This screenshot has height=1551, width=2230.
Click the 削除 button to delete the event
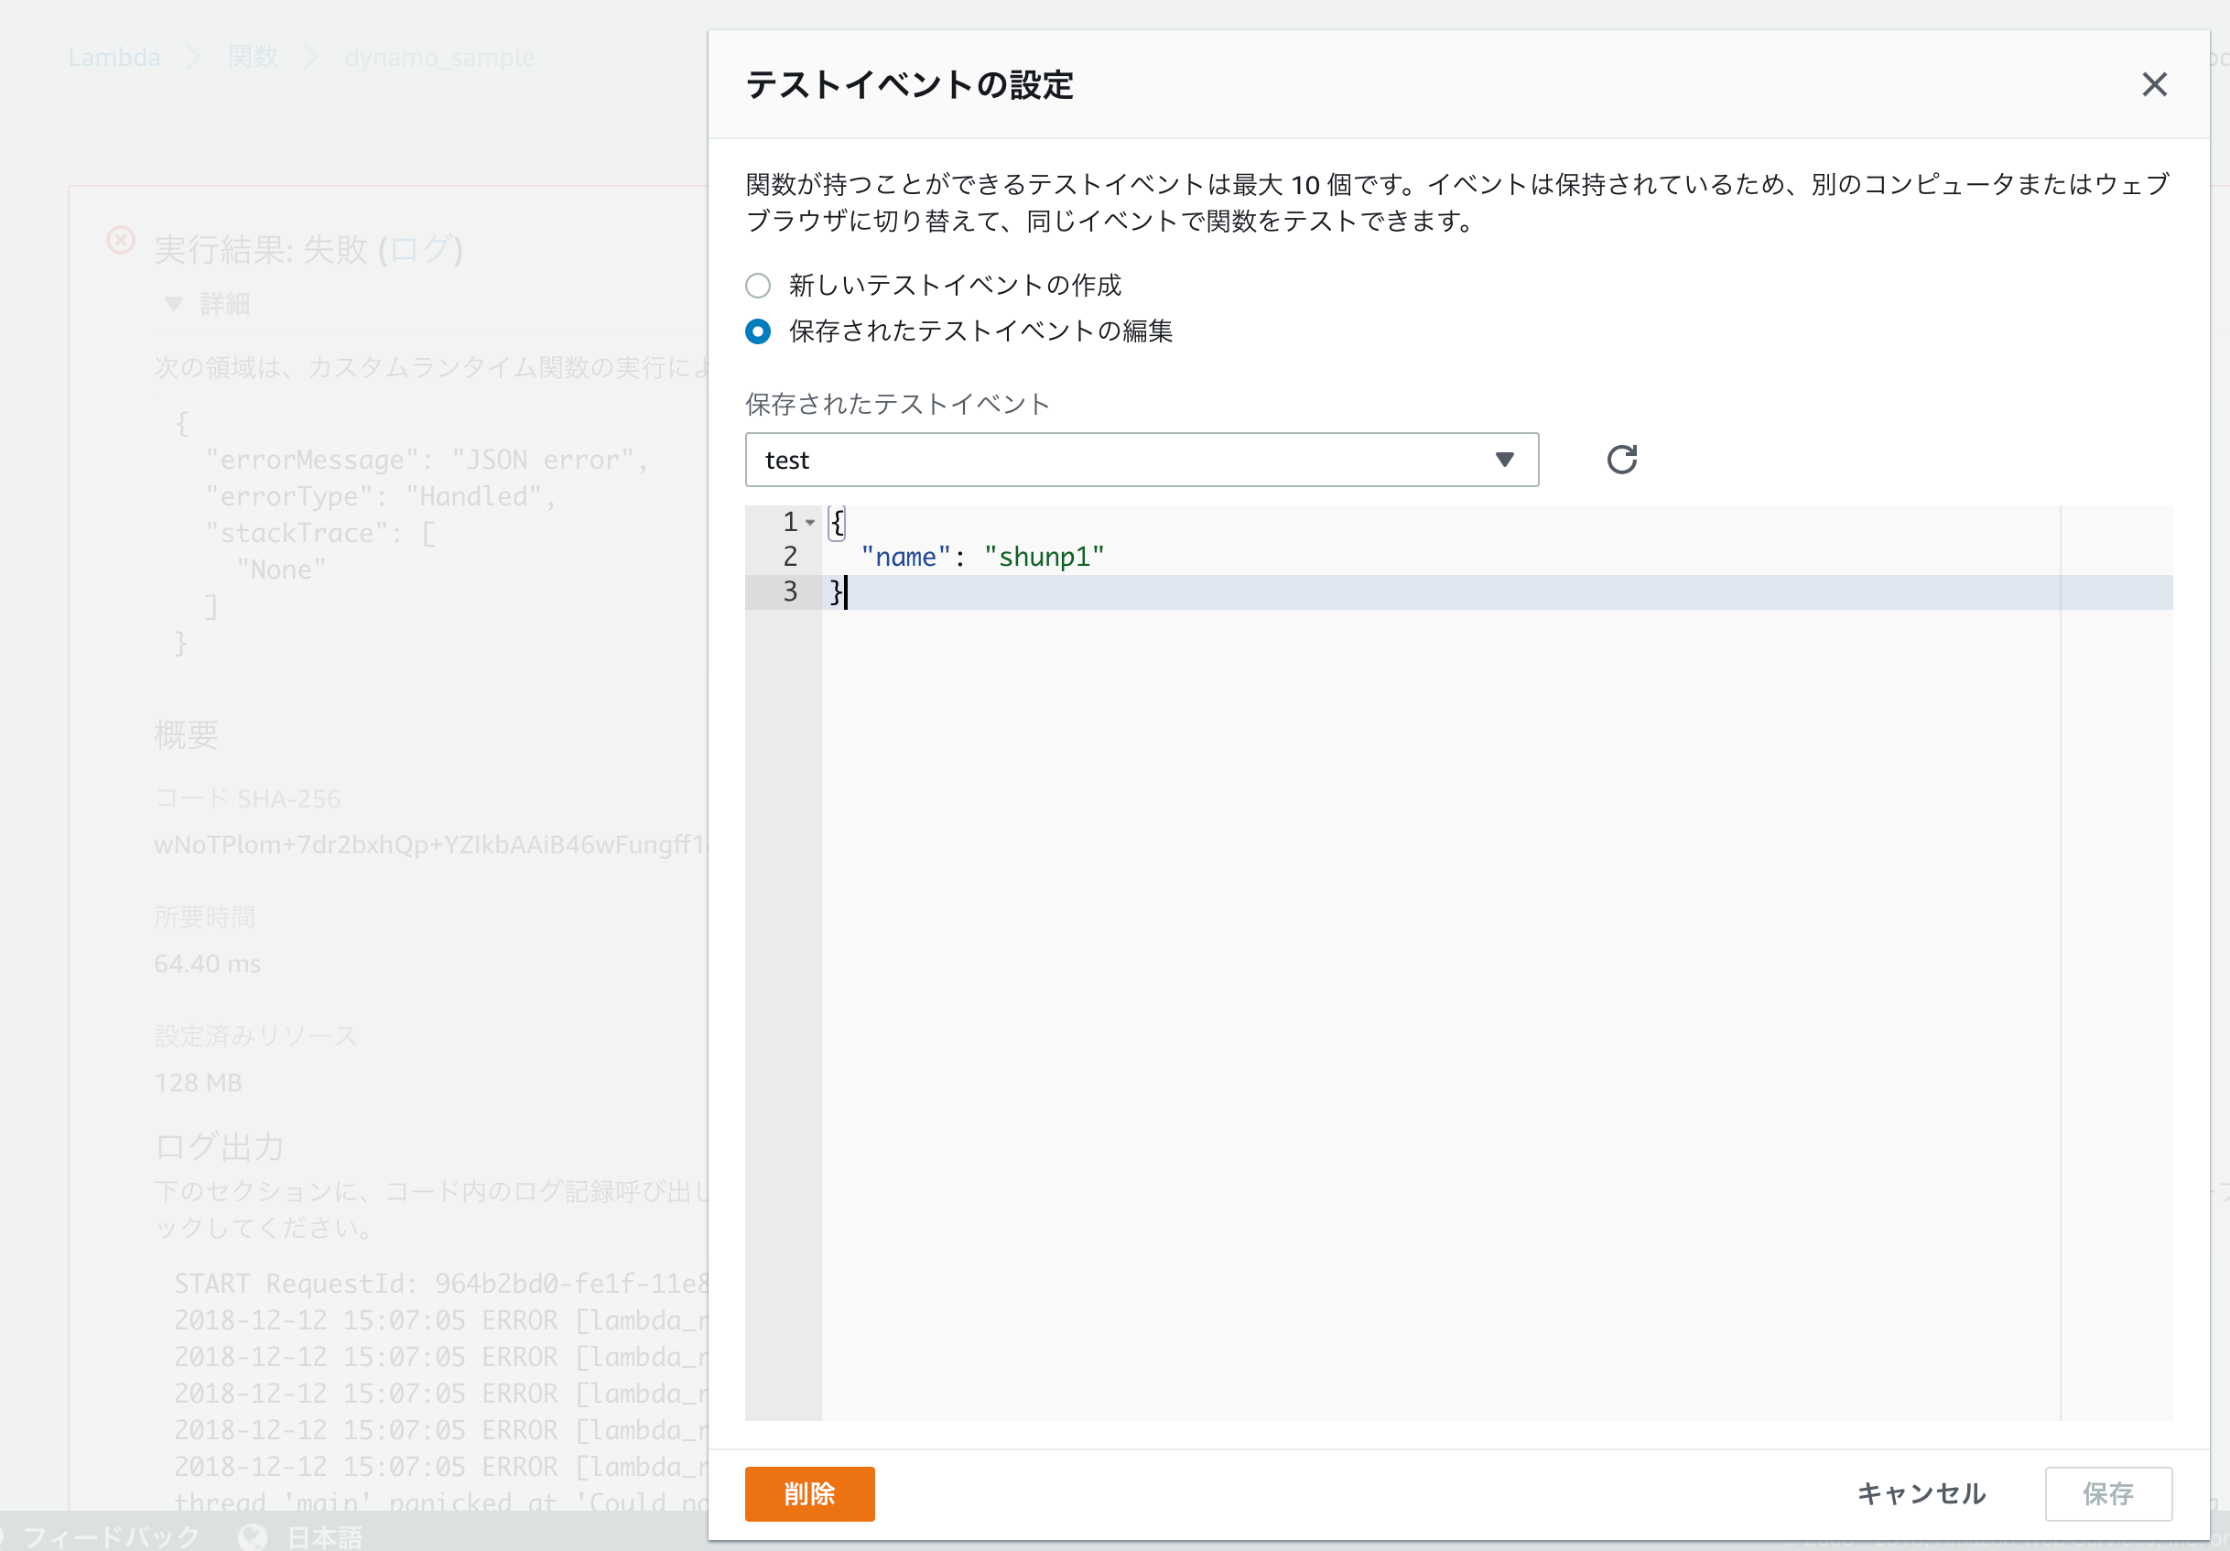coord(809,1493)
